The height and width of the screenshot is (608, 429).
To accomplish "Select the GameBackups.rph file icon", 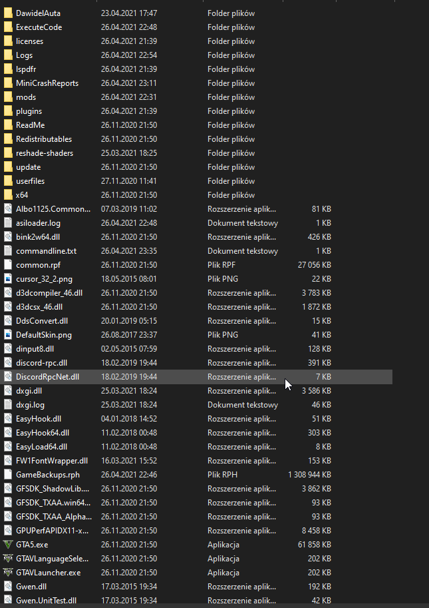I will [8, 475].
